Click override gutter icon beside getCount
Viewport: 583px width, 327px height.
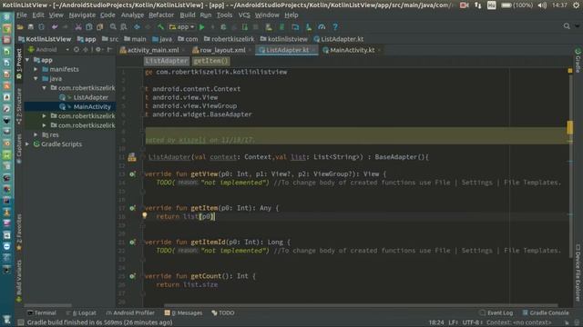point(132,276)
